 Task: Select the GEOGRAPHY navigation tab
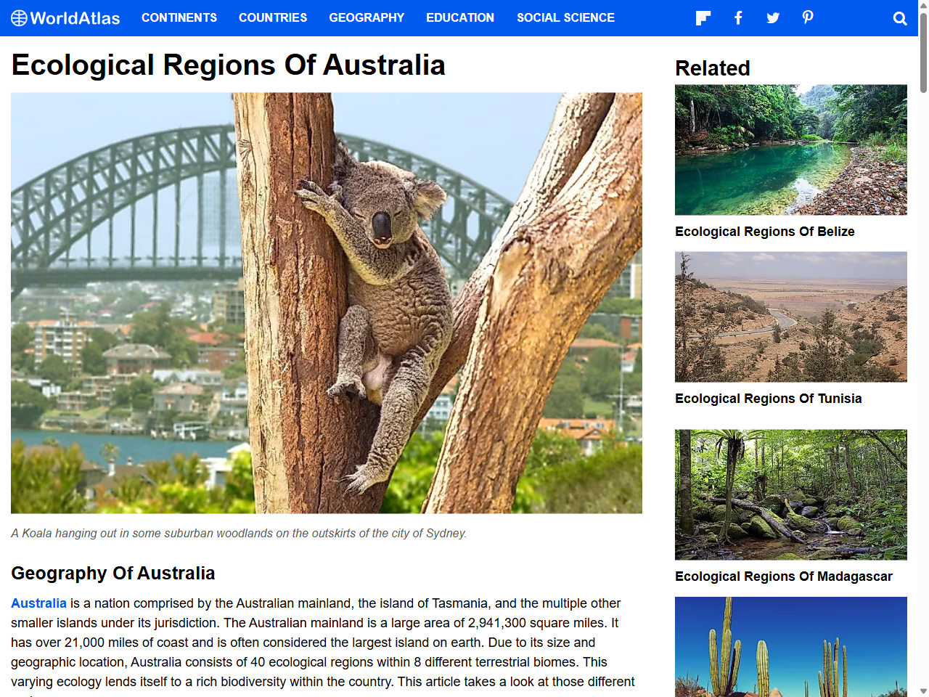click(x=367, y=17)
